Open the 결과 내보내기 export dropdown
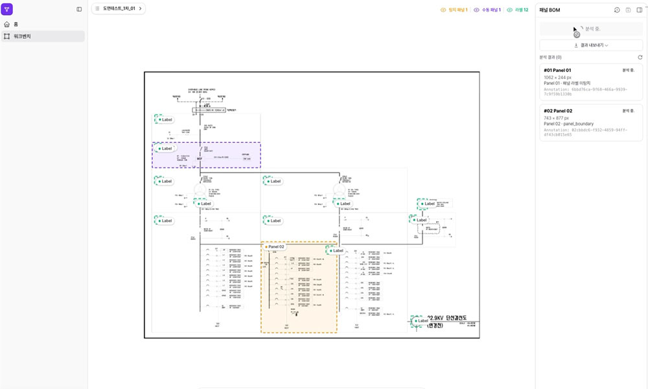Screen dimensions: 648x389 (x=591, y=45)
